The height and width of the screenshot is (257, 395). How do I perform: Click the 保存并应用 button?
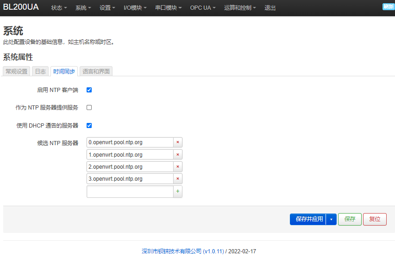[x=309, y=219]
